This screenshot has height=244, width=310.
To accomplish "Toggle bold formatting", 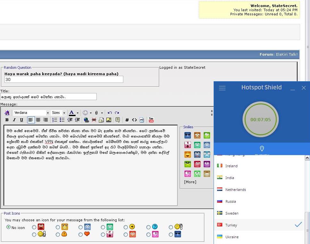I will [7, 120].
